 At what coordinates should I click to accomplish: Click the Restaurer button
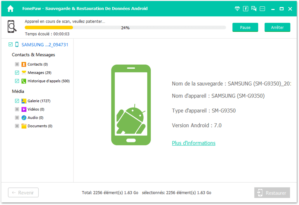(272, 193)
